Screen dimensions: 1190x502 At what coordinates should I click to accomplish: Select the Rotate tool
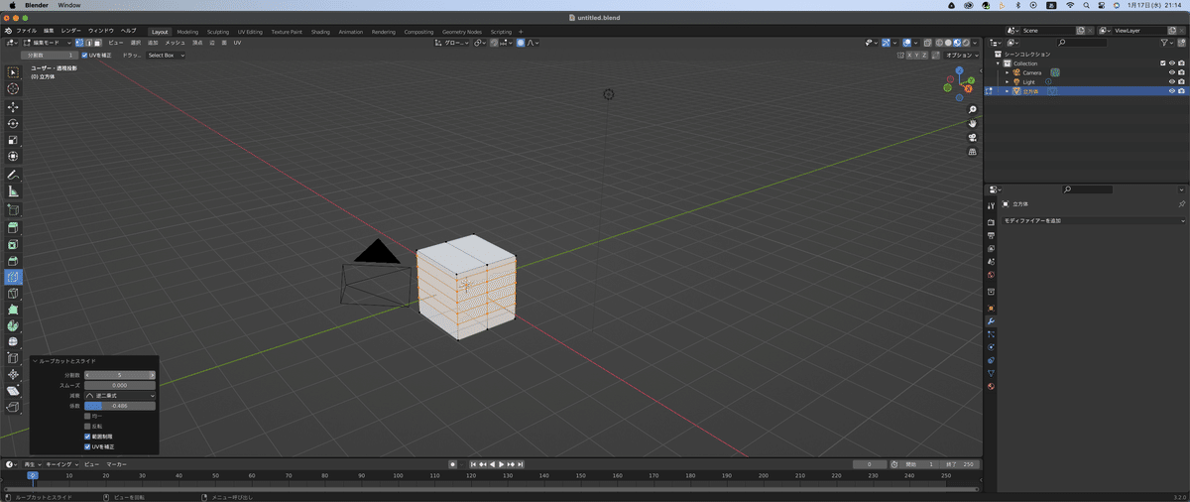[x=13, y=123]
